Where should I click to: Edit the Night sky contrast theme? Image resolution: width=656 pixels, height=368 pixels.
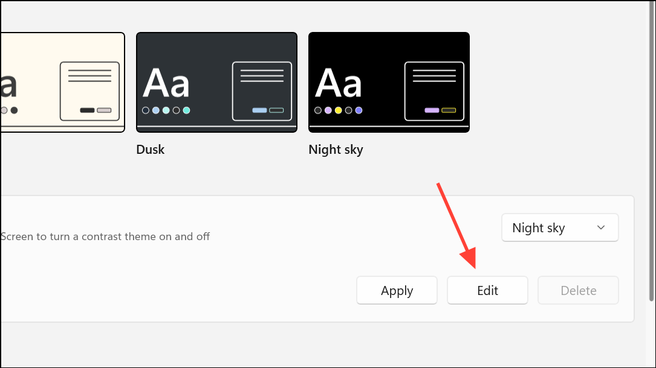[x=487, y=290]
